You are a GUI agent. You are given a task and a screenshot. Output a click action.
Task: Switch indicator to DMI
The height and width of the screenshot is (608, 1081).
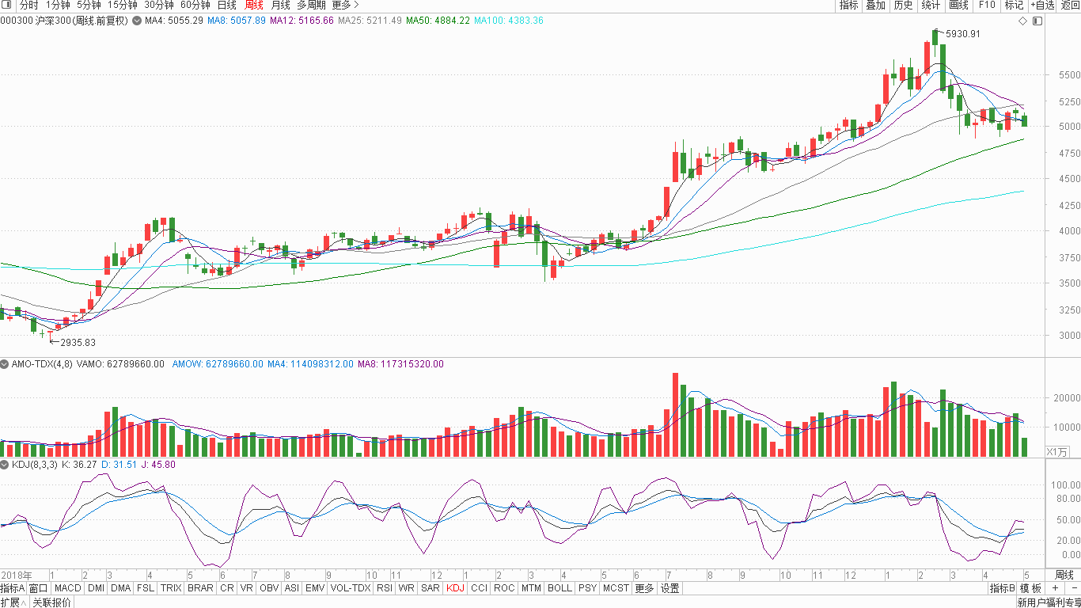point(96,588)
